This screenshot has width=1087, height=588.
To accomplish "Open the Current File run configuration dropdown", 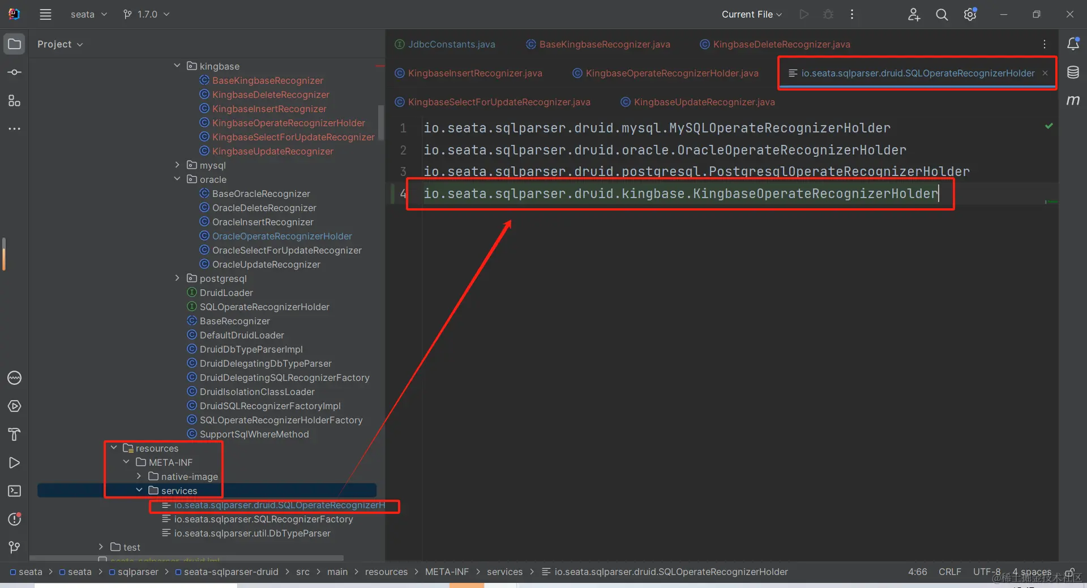I will tap(752, 15).
